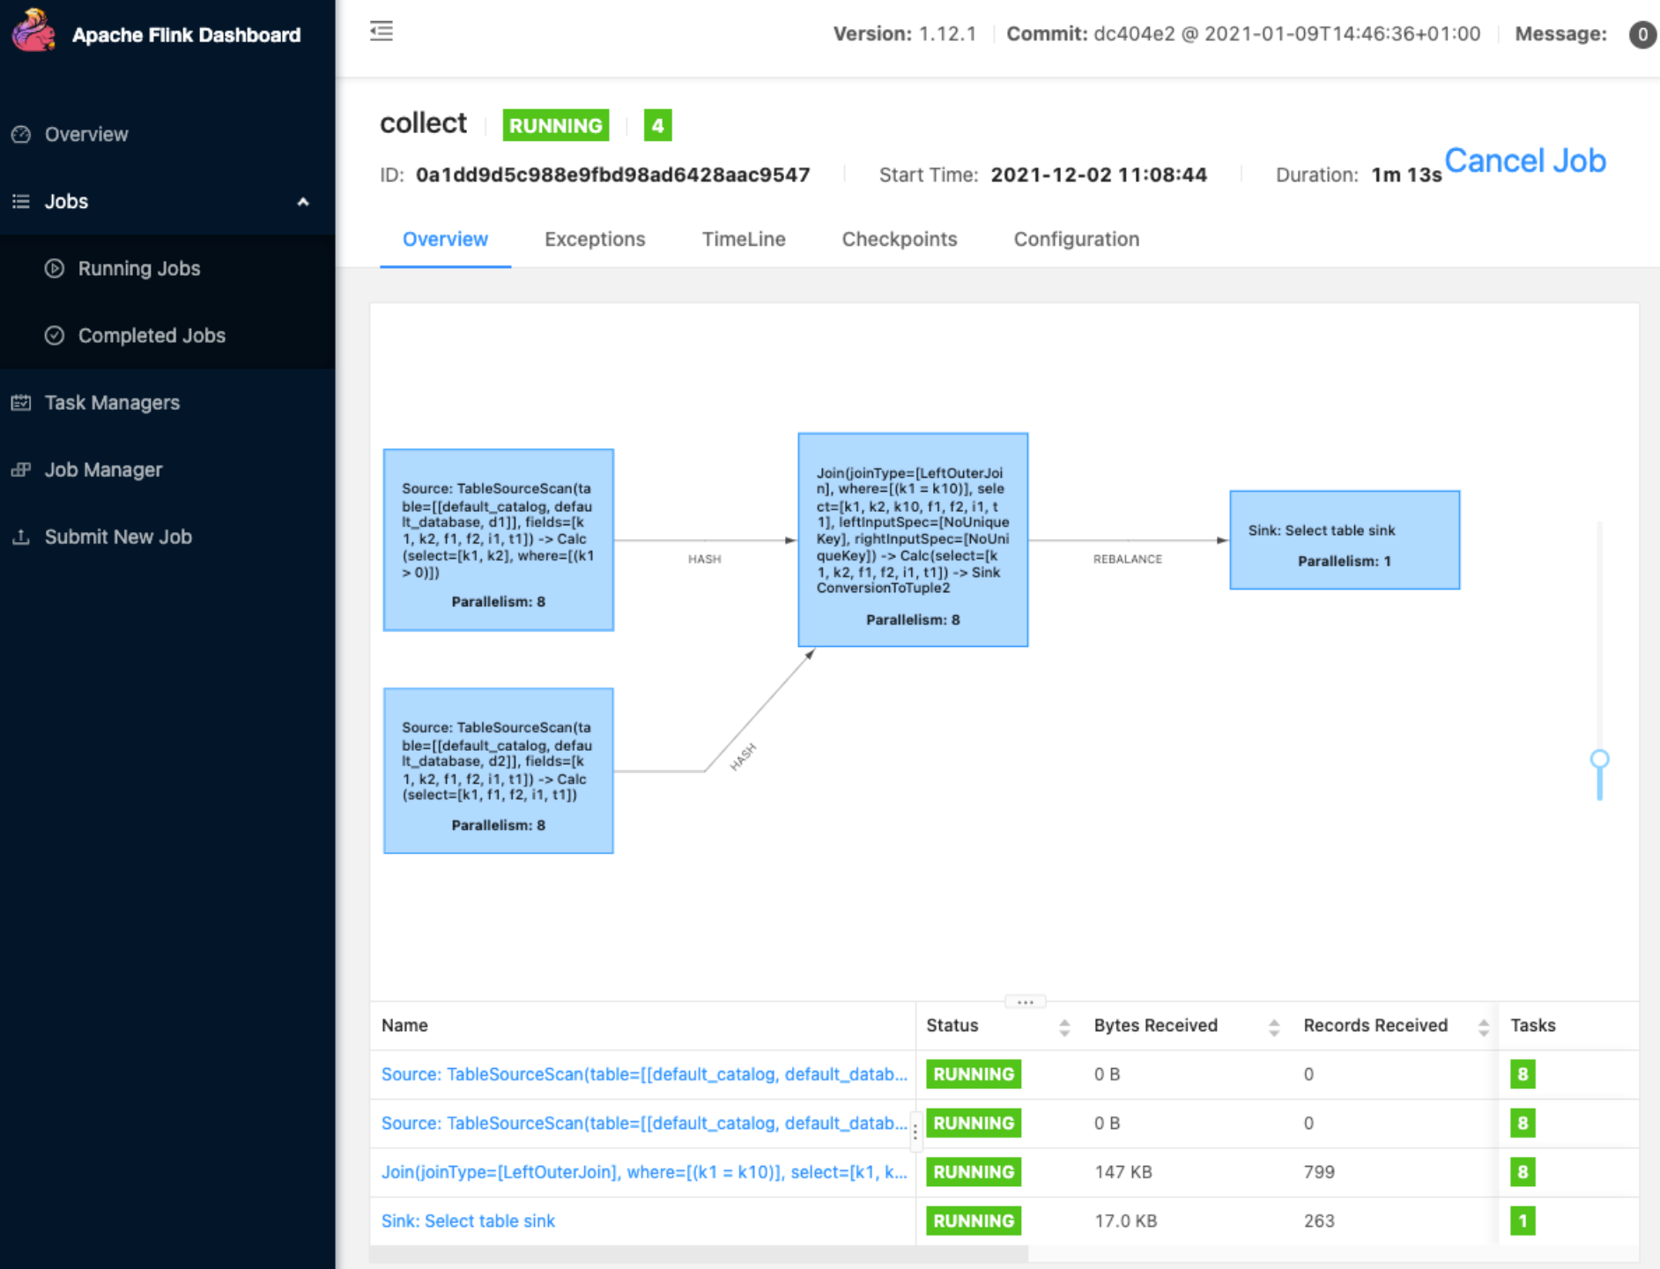Screen dimensions: 1660x1269
Task: Click the Cancel Job link
Action: pyautogui.click(x=1525, y=160)
